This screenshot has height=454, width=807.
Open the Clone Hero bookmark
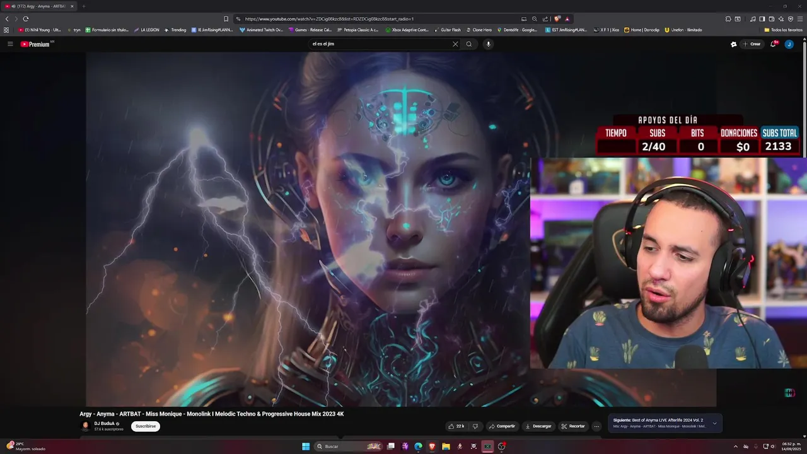click(479, 30)
